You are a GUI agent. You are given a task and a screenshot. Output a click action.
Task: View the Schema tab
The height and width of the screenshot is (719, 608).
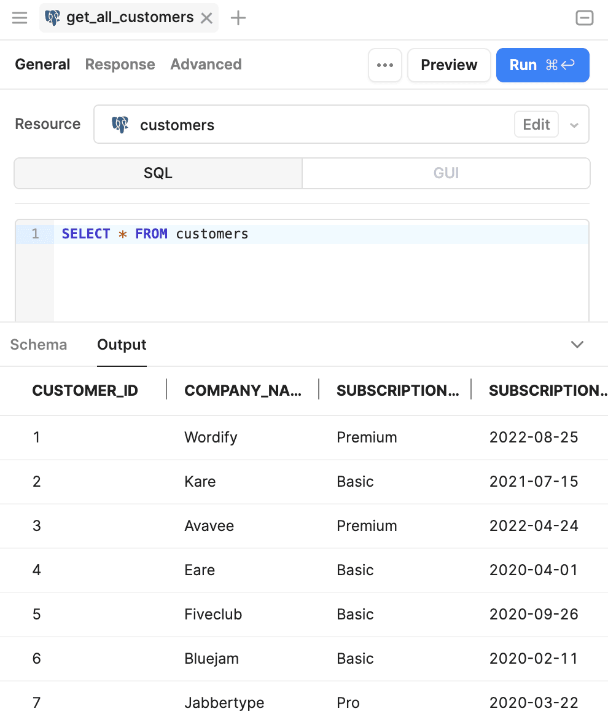click(38, 345)
